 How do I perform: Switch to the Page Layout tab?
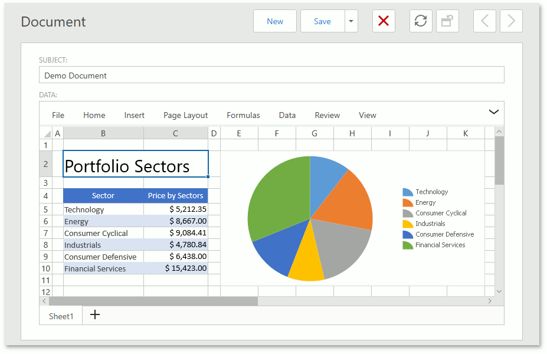point(185,115)
